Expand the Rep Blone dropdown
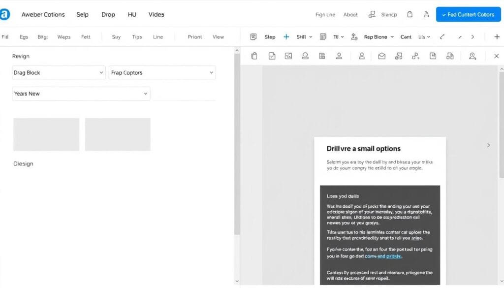The width and height of the screenshot is (504, 288). [378, 37]
